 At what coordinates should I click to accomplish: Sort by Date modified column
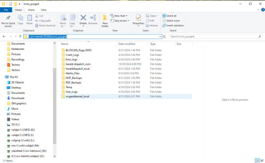click(x=127, y=44)
